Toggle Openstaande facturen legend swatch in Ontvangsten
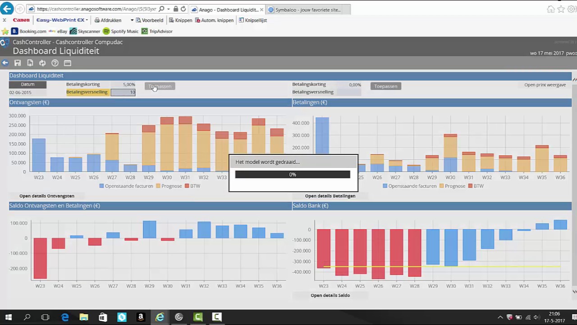 coord(101,186)
